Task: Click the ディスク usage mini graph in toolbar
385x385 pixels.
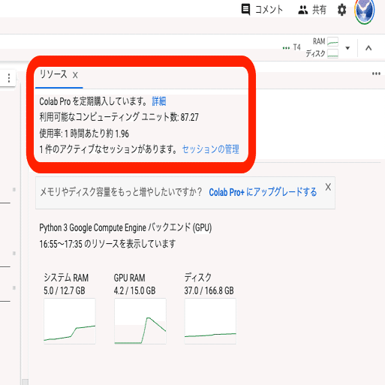Action: (x=333, y=53)
